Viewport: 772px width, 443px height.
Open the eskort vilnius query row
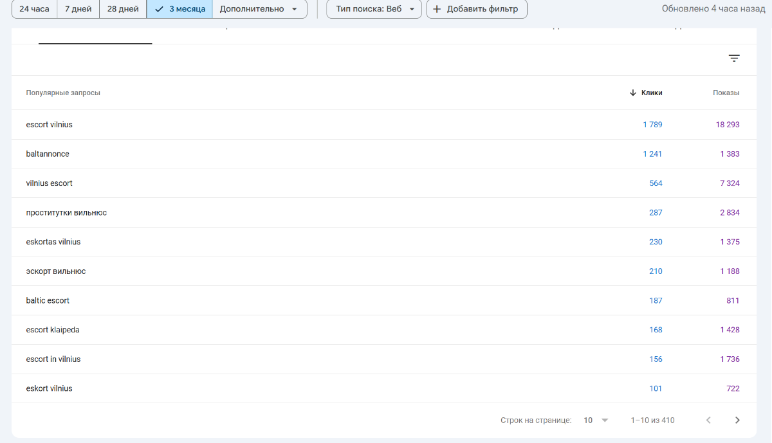coord(50,388)
